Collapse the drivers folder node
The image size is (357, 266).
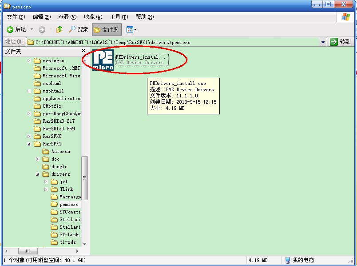37,174
